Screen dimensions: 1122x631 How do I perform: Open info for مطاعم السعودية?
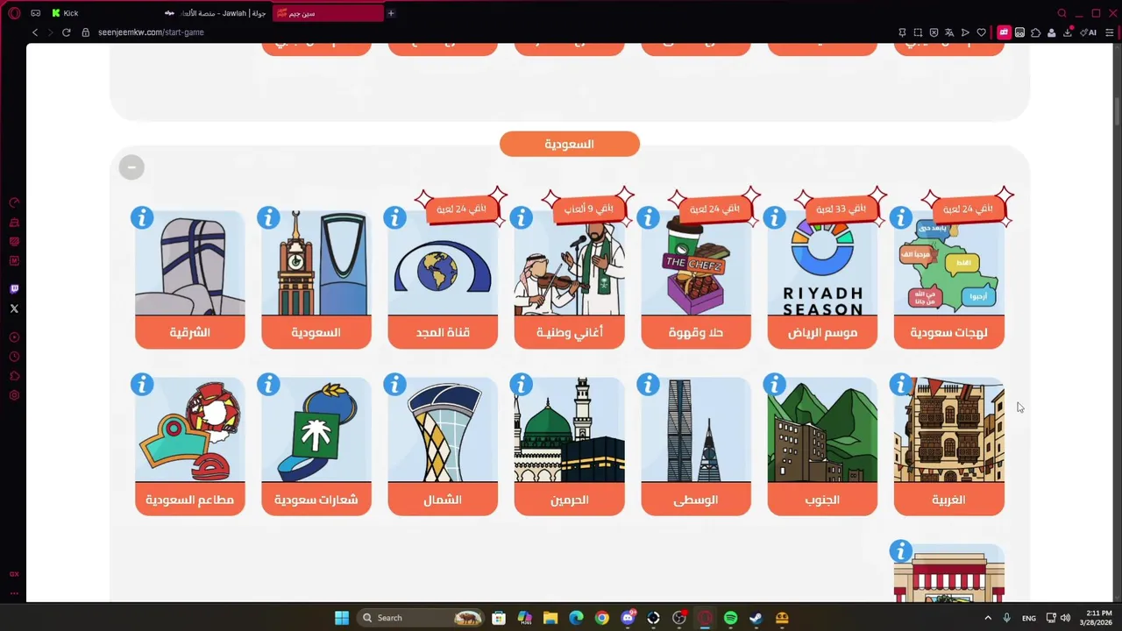142,384
